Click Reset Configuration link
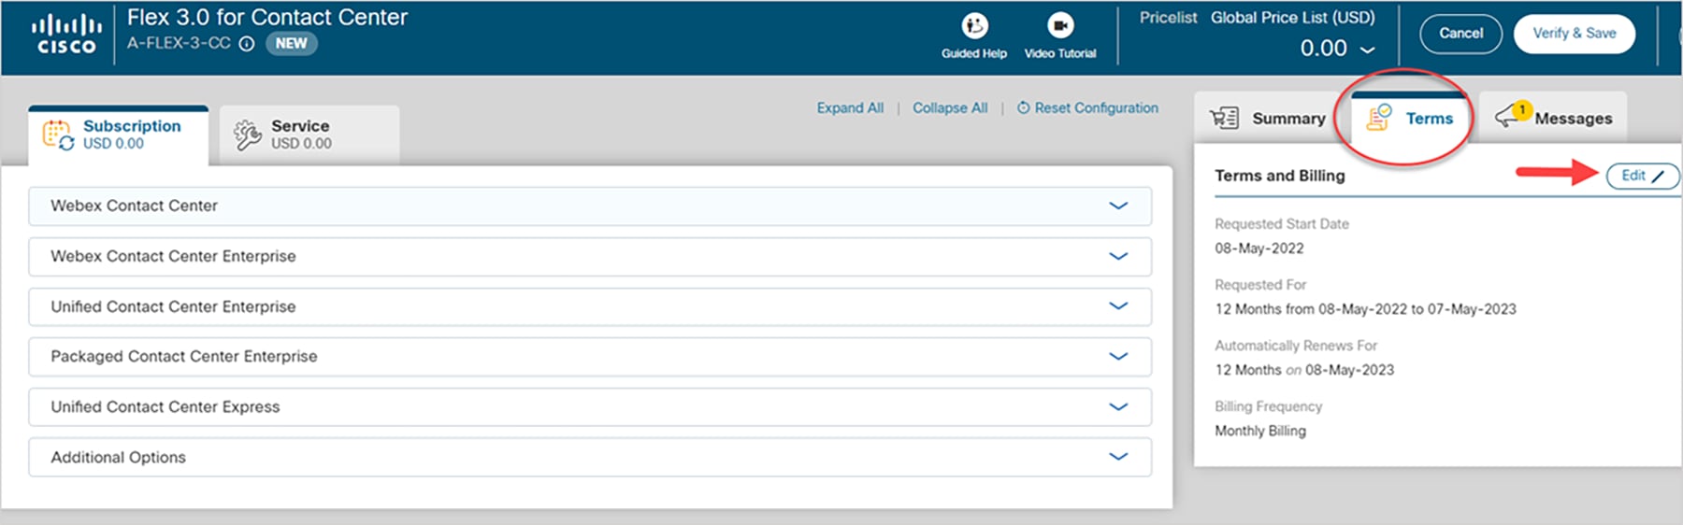 (x=1087, y=108)
